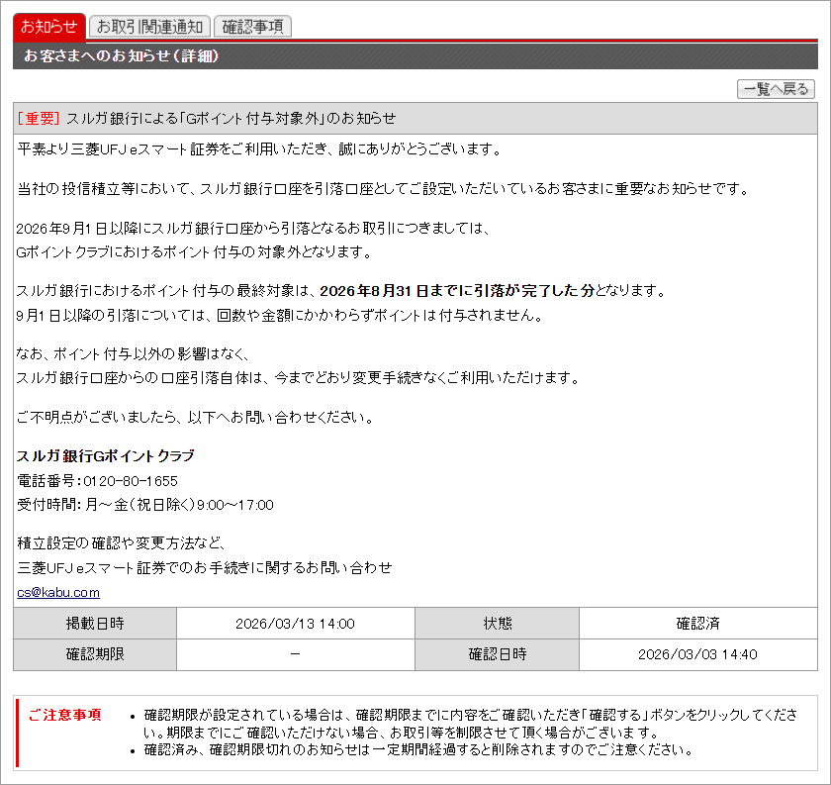
Task: Click the 2026/03/13 14:00 date value
Action: coord(294,622)
